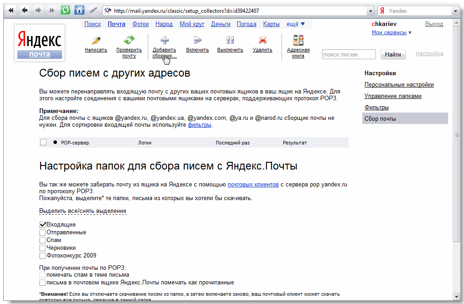Click the Добавить сборщик plus icon
The image size is (464, 304).
(x=165, y=40)
